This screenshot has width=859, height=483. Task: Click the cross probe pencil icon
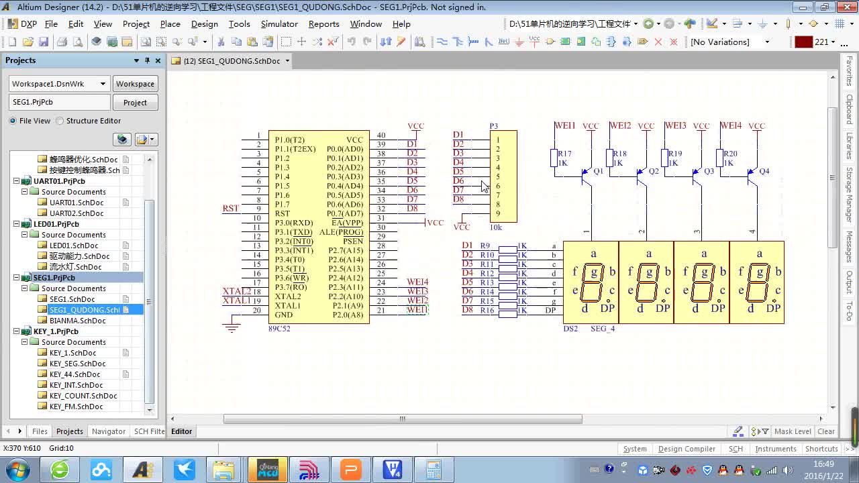click(401, 42)
